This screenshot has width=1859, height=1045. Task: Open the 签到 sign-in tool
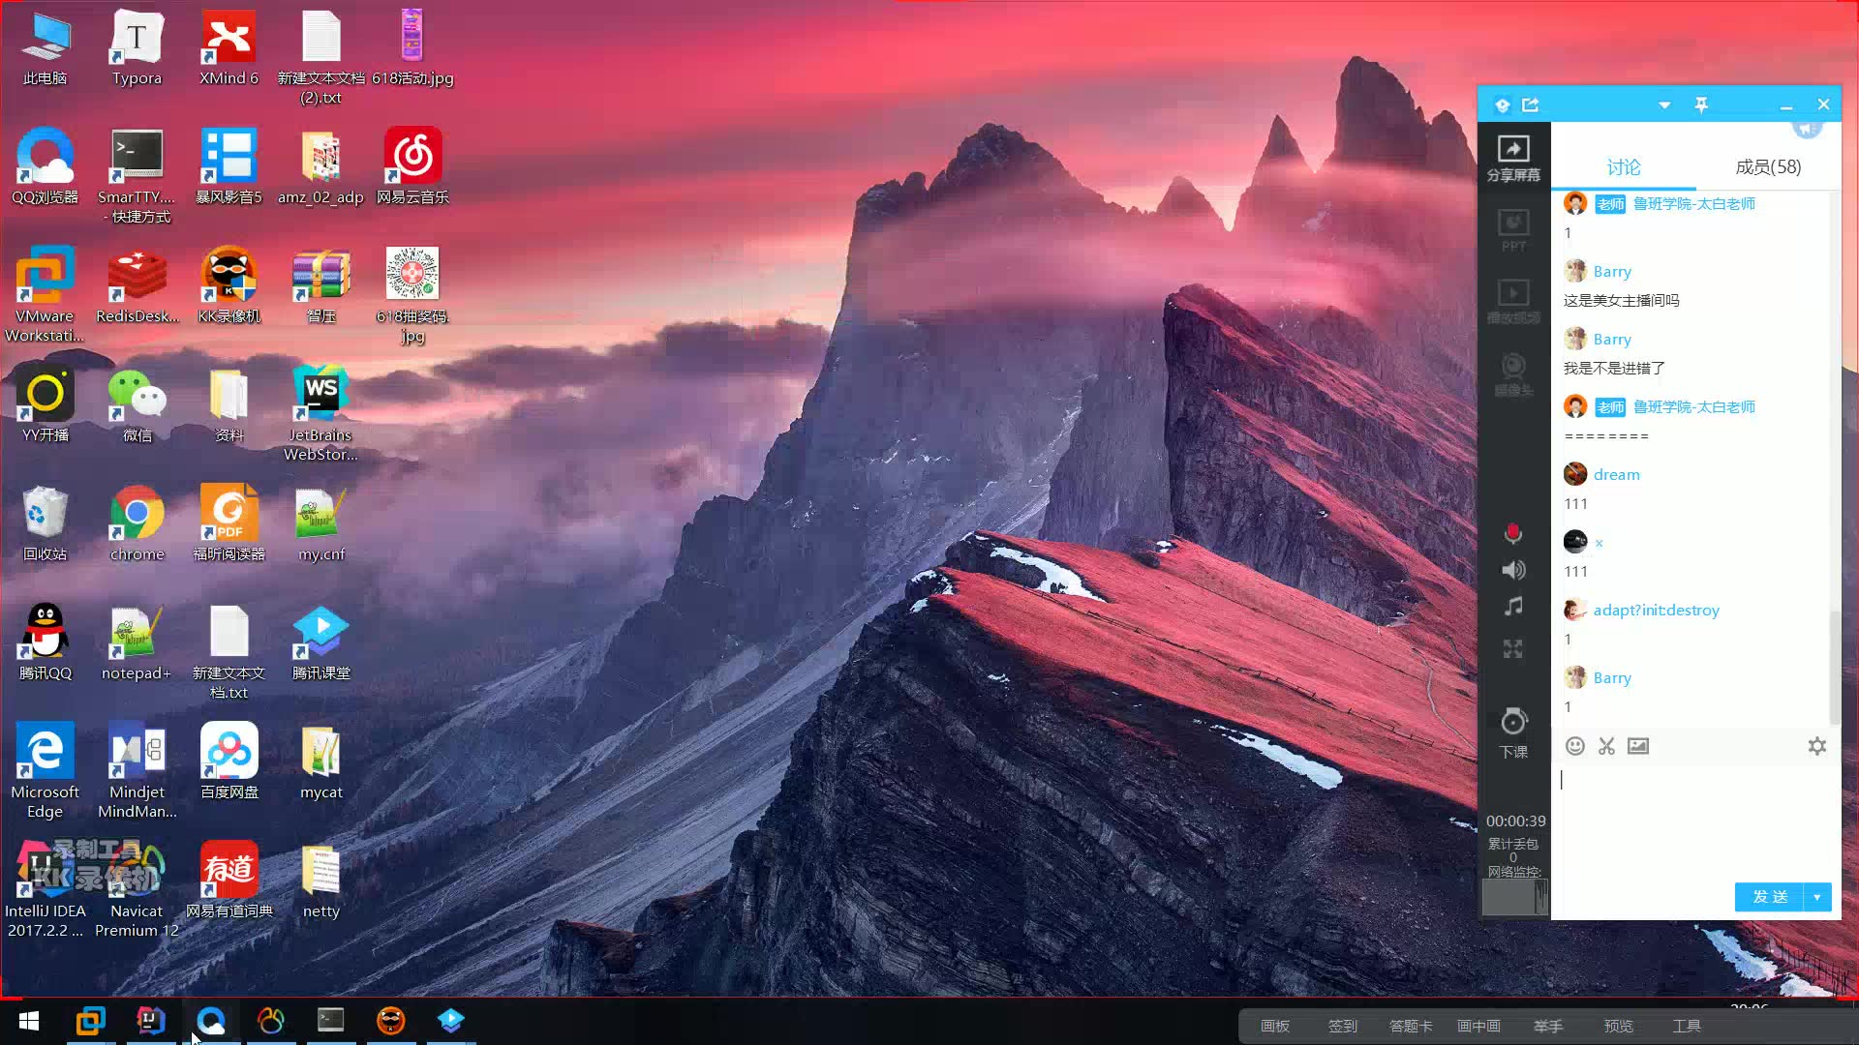click(1343, 1026)
